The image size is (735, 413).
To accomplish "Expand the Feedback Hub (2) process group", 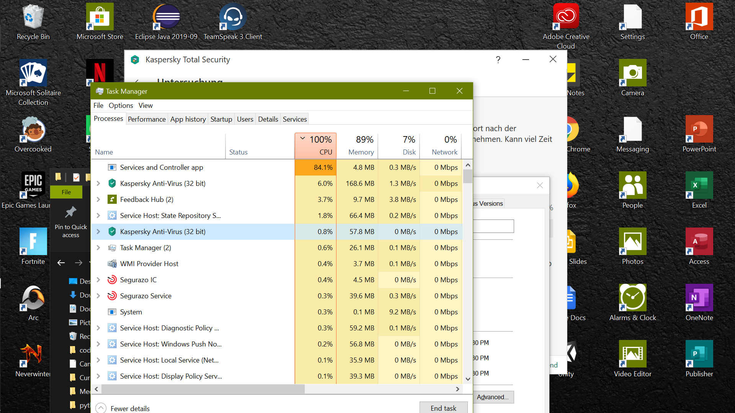I will click(x=98, y=200).
